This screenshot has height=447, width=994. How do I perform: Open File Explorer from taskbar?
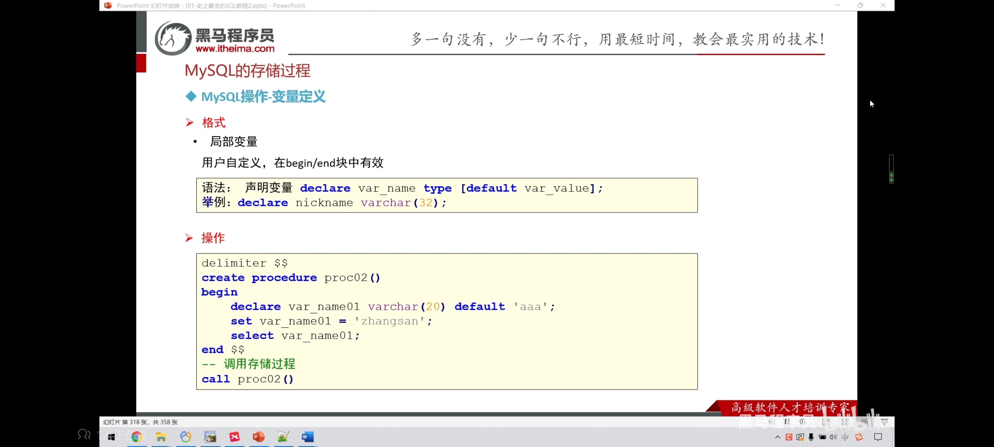coord(161,437)
